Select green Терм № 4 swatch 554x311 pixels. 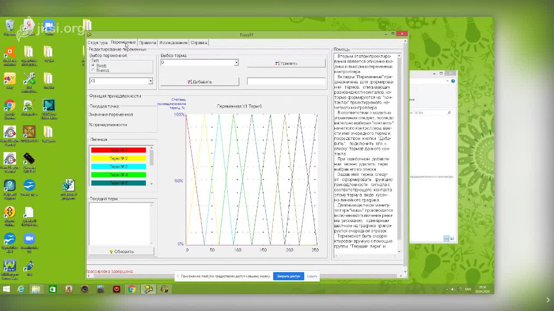point(119,175)
